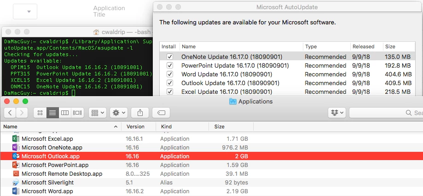Select the Microsoft Excel.app file name

[47, 139]
